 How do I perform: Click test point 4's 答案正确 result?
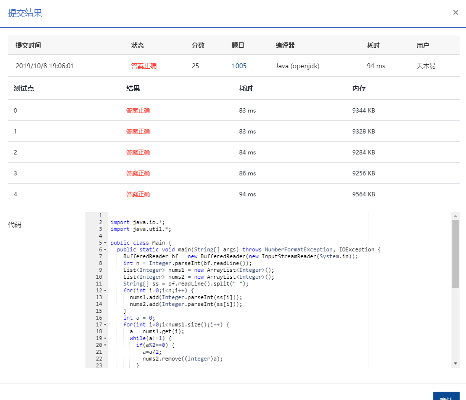point(138,194)
